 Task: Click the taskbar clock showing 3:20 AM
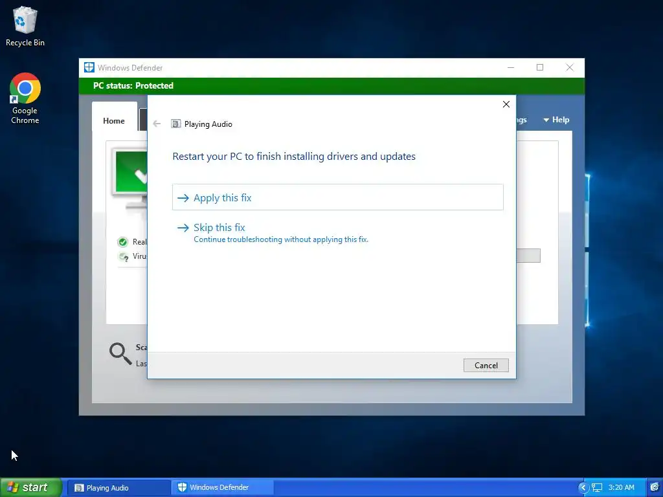click(621, 488)
